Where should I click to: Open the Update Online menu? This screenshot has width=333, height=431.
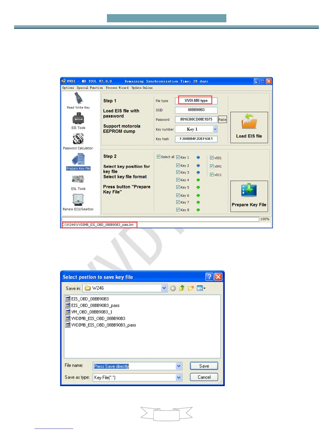142,88
